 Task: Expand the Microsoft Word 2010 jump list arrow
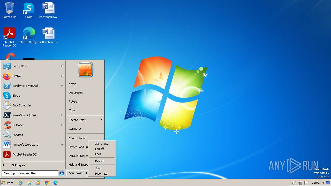tap(62, 145)
